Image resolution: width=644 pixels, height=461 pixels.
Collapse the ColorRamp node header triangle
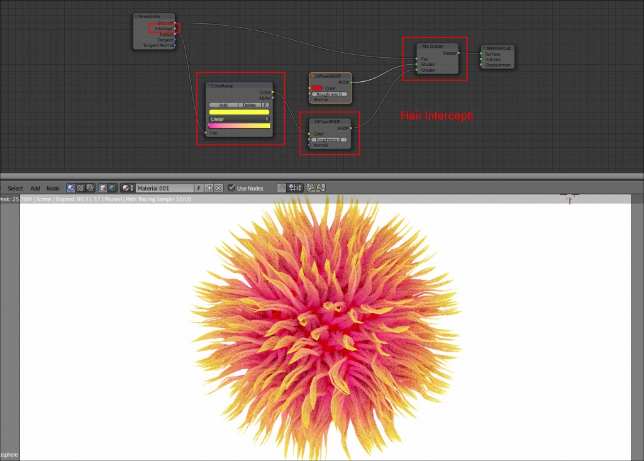208,86
